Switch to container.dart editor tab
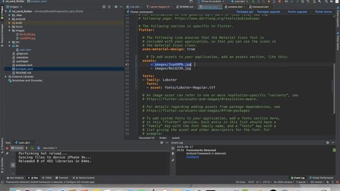 point(235,7)
